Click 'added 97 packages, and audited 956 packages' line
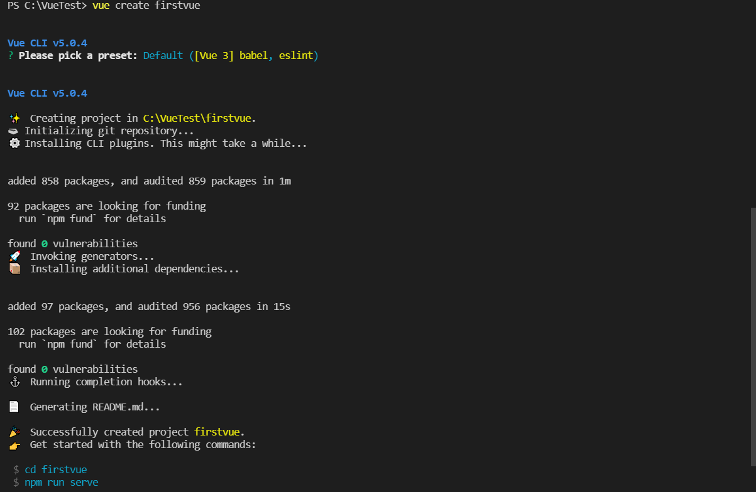The width and height of the screenshot is (756, 492). (149, 307)
